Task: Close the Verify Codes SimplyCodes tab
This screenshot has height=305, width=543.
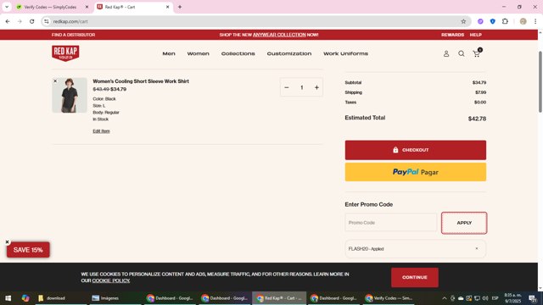Action: [x=87, y=7]
